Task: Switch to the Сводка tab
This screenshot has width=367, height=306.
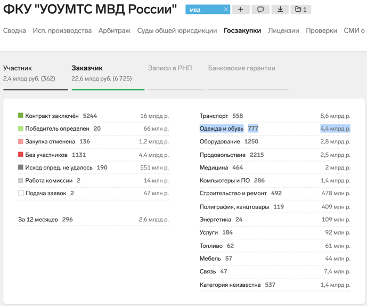Action: pos(14,31)
